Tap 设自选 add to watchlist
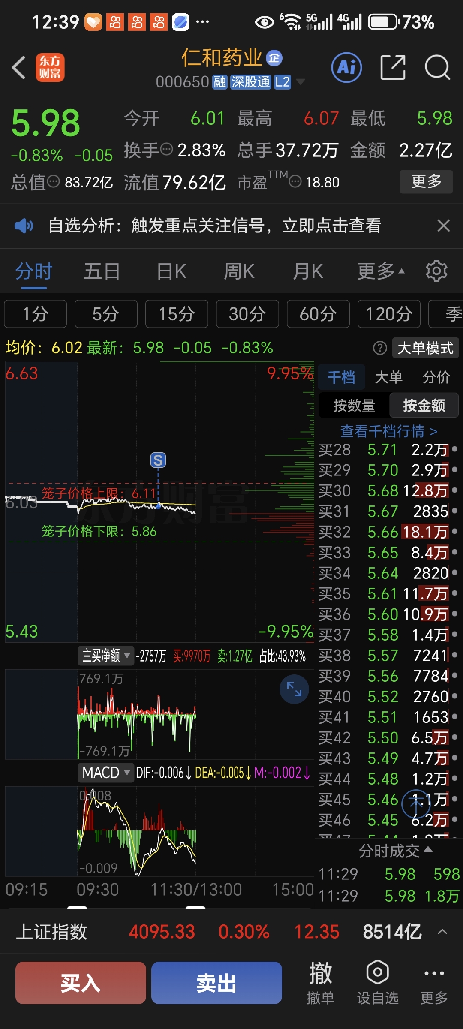 point(378,983)
